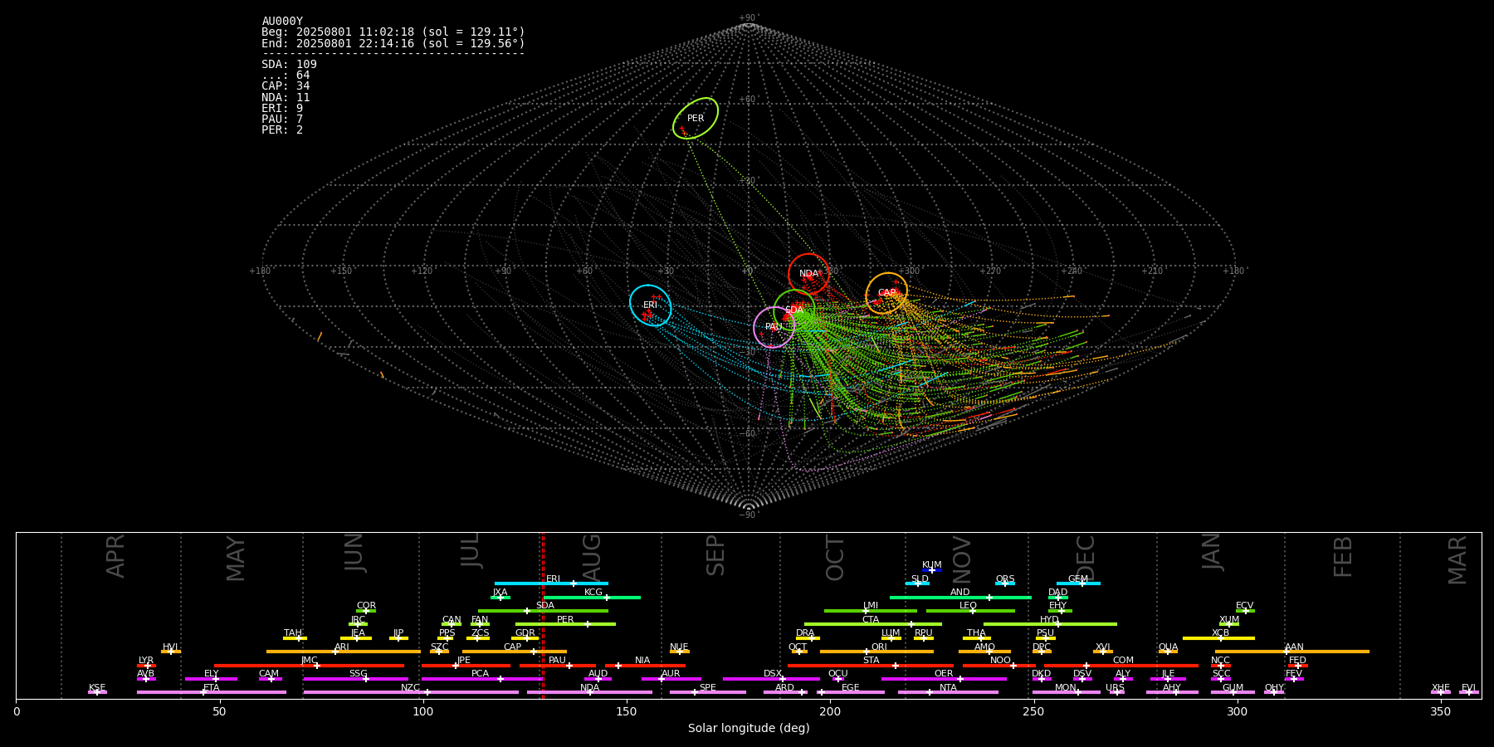Select the station code AU000Y text
The width and height of the screenshot is (1494, 747).
[x=282, y=22]
